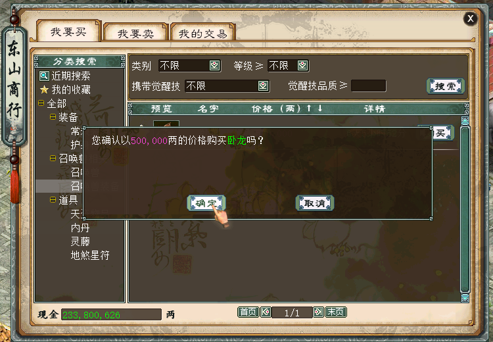Click the 觉醒技品质 input field

click(x=369, y=85)
